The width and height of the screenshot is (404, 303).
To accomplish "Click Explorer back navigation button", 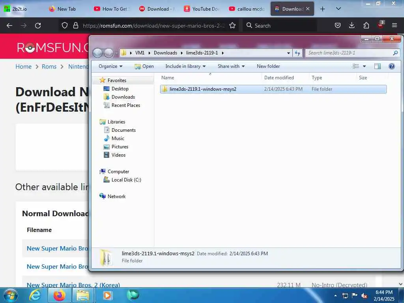I will (98, 53).
